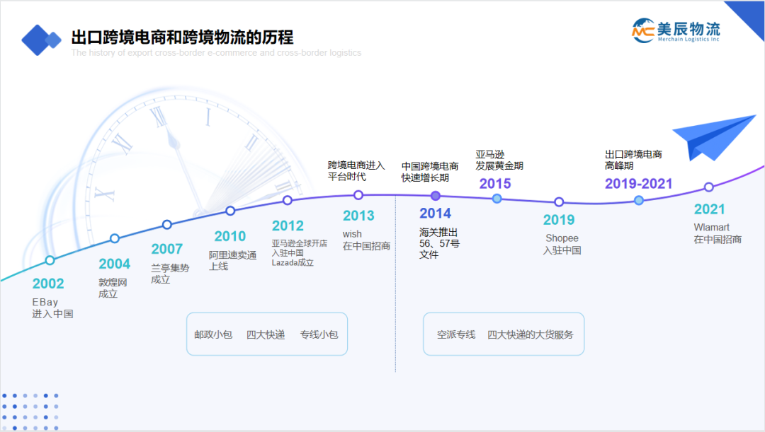Click the text 兰亭集势 成立
The image size is (765, 432).
tap(170, 274)
